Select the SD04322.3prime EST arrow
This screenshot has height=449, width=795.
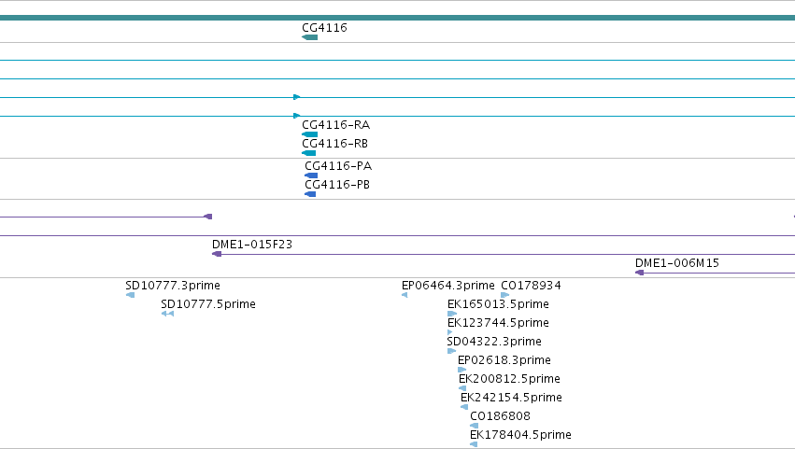[452, 351]
